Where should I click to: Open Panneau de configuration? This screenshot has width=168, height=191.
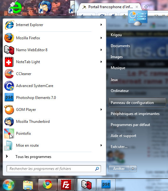point(137,103)
